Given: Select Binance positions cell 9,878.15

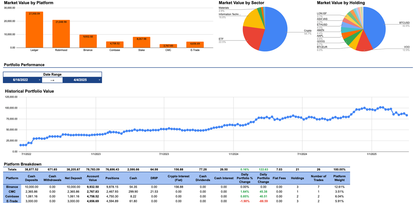Looking at the screenshot, I should [112, 187].
